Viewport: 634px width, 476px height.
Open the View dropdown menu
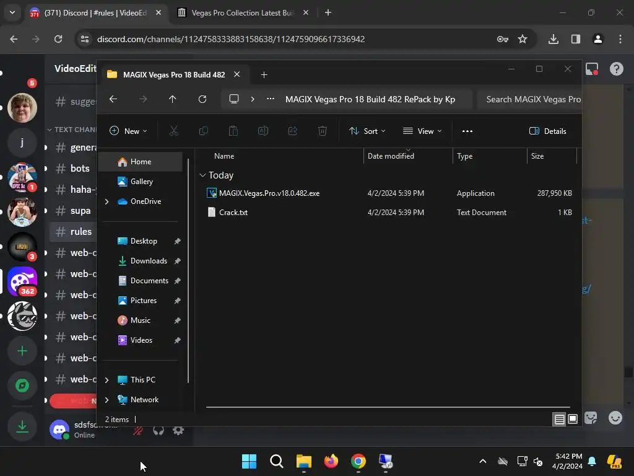coord(422,131)
